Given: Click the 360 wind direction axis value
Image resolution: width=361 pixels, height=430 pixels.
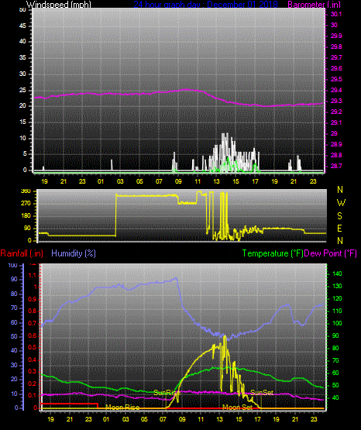Looking at the screenshot, I should [26, 191].
